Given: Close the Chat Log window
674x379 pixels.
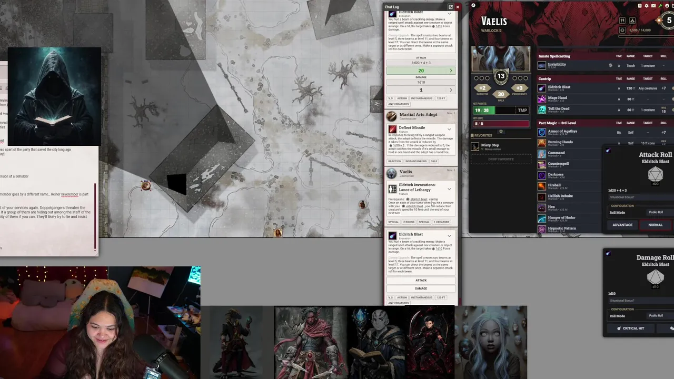Looking at the screenshot, I should click(x=458, y=7).
